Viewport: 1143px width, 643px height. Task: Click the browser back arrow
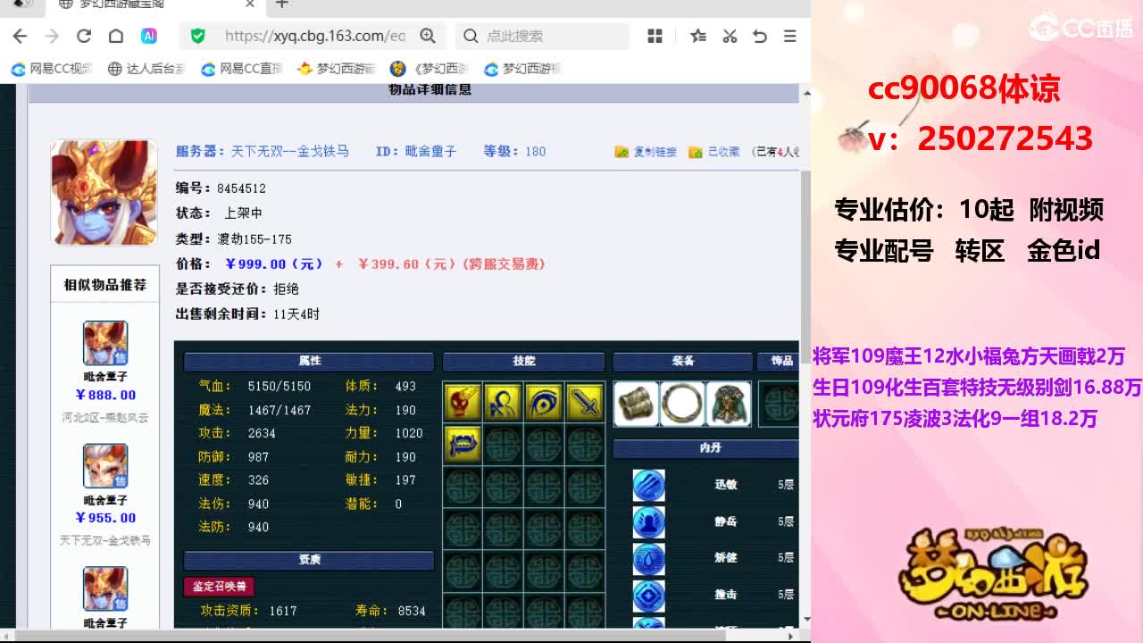point(20,36)
